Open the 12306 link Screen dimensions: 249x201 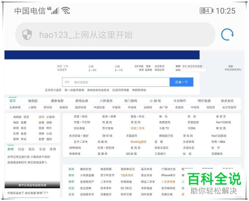point(192,128)
